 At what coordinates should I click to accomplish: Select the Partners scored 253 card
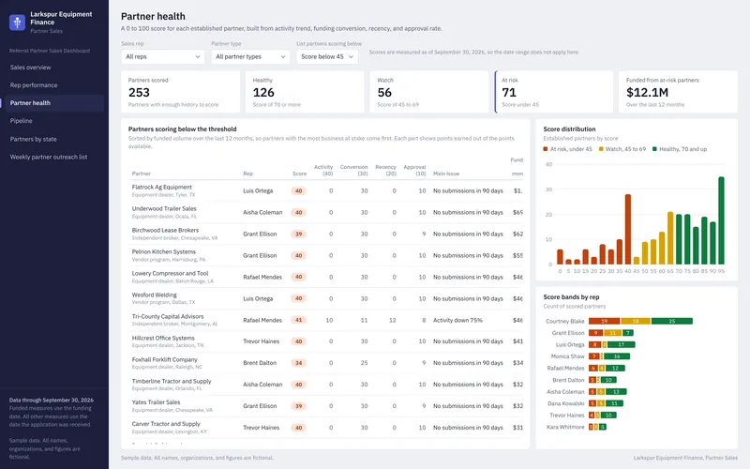tap(180, 92)
